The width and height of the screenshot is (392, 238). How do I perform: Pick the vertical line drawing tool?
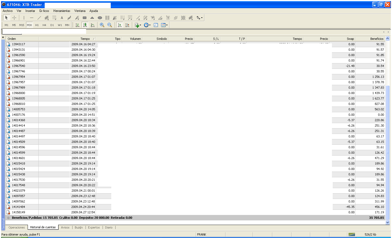click(24, 18)
